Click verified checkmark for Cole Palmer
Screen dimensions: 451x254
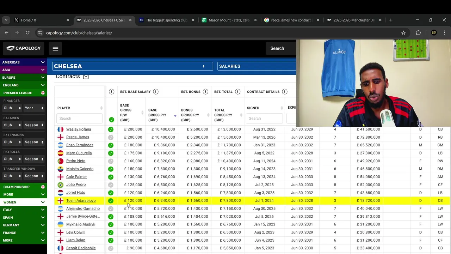coord(111,177)
